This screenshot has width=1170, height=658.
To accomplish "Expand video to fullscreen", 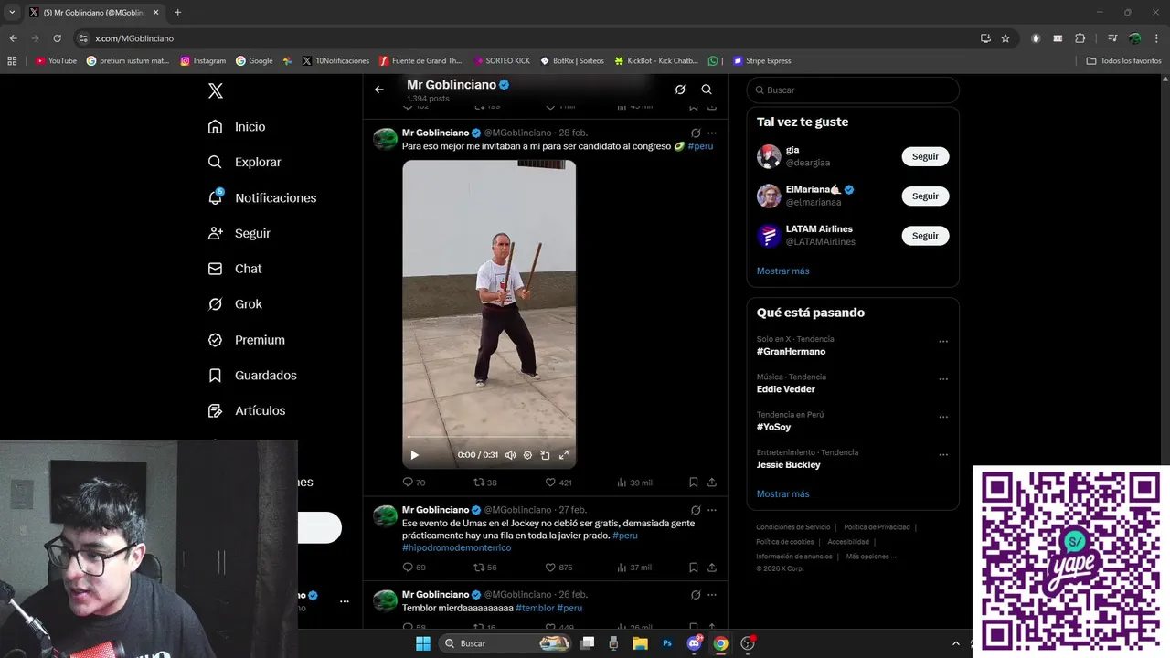I will coord(564,455).
